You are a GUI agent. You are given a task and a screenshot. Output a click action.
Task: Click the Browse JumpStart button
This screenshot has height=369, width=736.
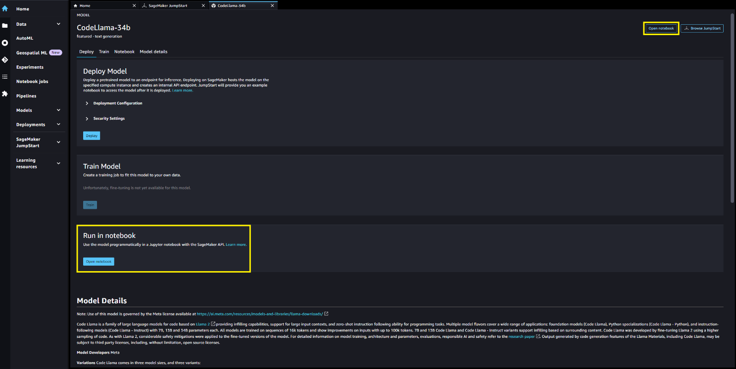pyautogui.click(x=702, y=29)
